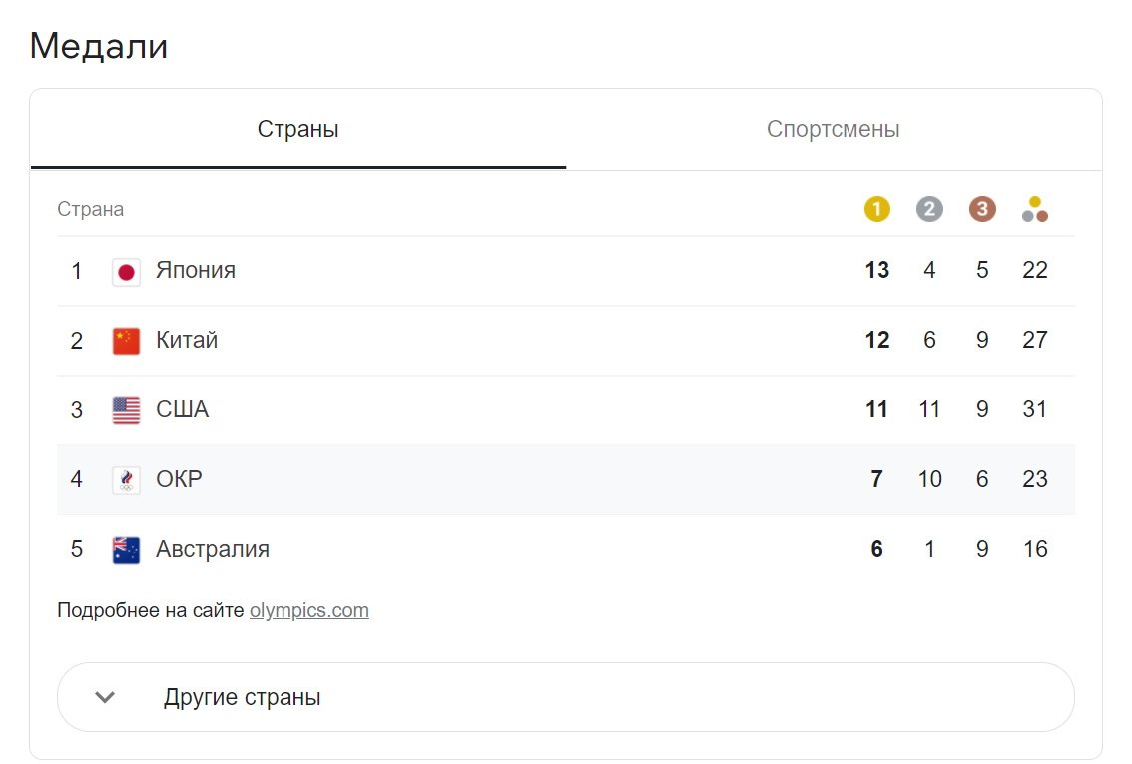Select the Страны tab

pyautogui.click(x=297, y=130)
